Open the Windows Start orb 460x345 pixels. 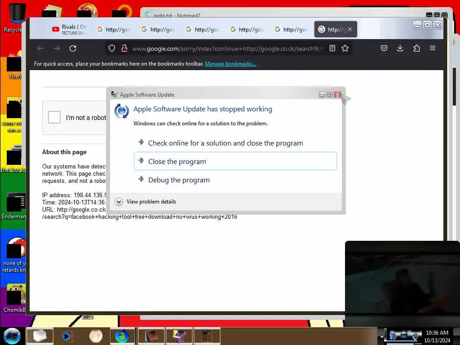click(12, 336)
